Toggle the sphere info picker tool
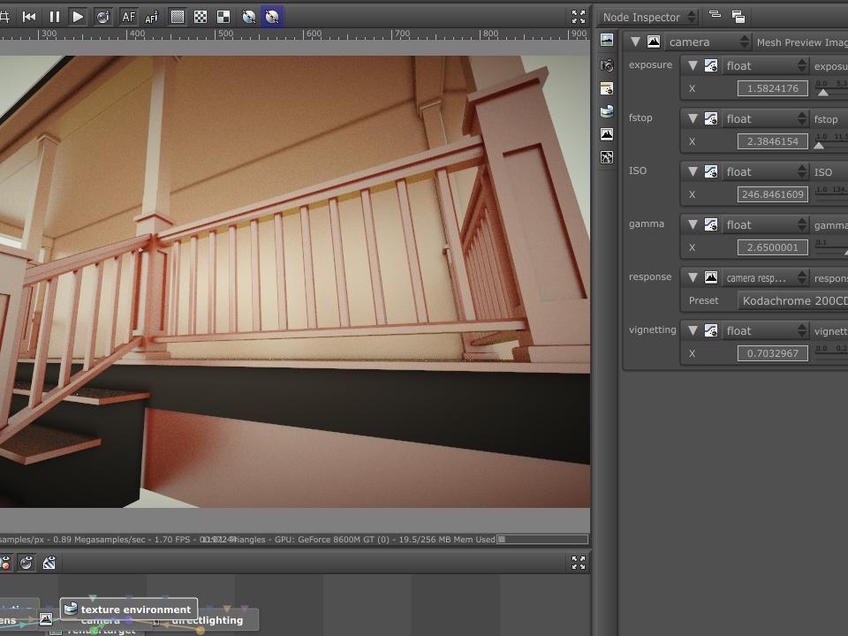848x636 pixels. point(102,17)
